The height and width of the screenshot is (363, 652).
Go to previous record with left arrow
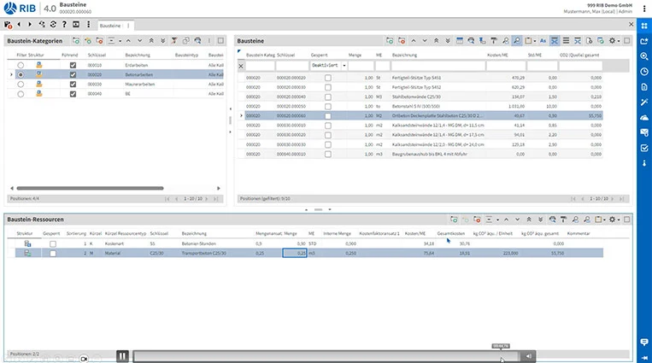point(19,25)
